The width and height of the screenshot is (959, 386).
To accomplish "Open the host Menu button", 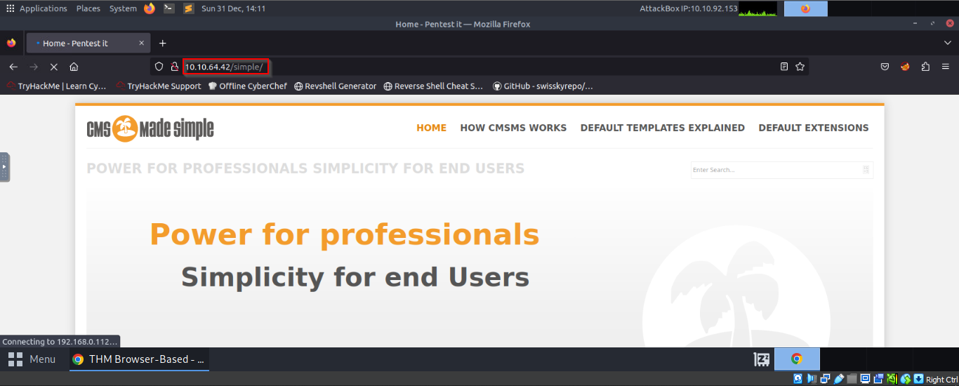I will [32, 359].
